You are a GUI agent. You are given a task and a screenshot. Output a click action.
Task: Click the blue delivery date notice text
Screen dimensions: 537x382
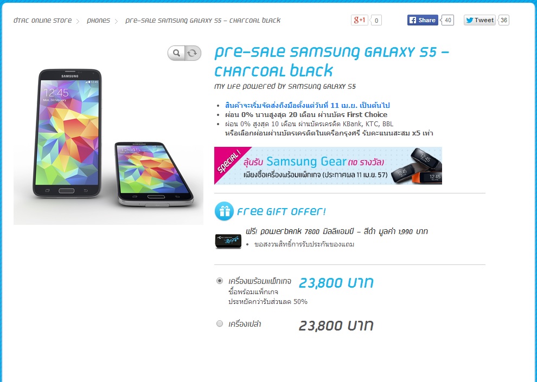[x=307, y=105]
